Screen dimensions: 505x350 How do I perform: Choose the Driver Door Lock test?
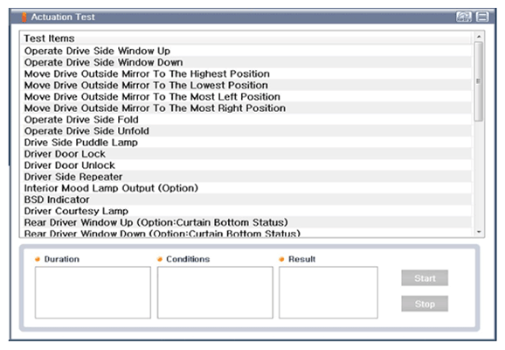coord(247,154)
